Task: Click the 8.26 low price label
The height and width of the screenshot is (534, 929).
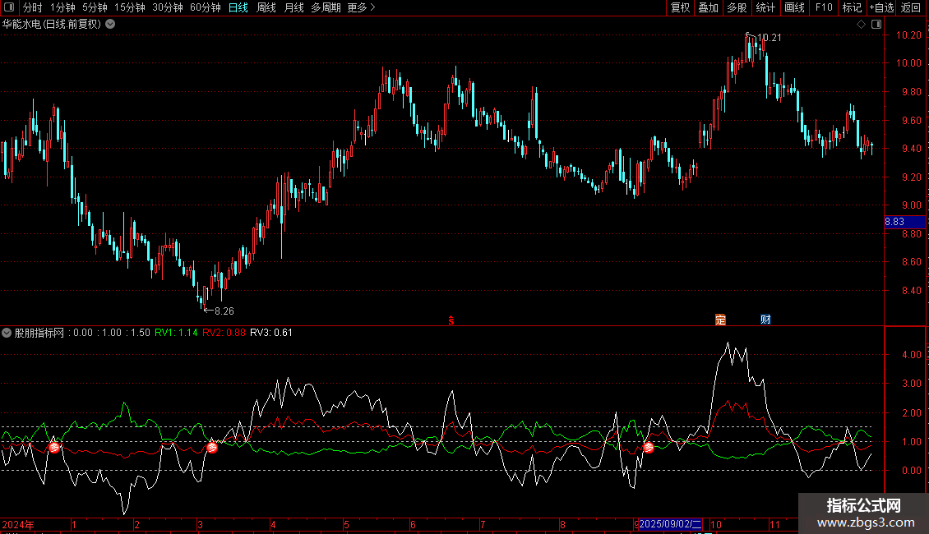Action: click(x=224, y=311)
